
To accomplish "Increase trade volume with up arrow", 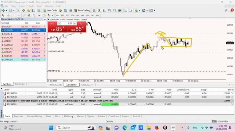I will [75, 23].
